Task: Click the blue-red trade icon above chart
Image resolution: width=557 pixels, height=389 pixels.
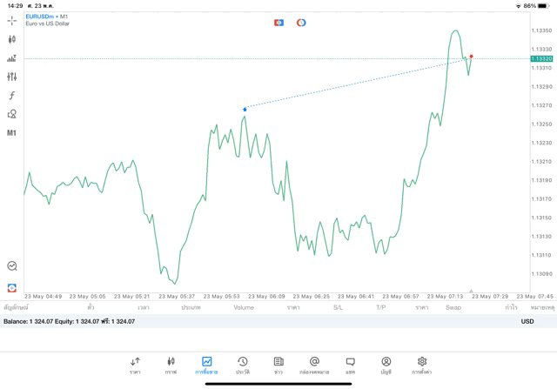Action: [x=278, y=22]
